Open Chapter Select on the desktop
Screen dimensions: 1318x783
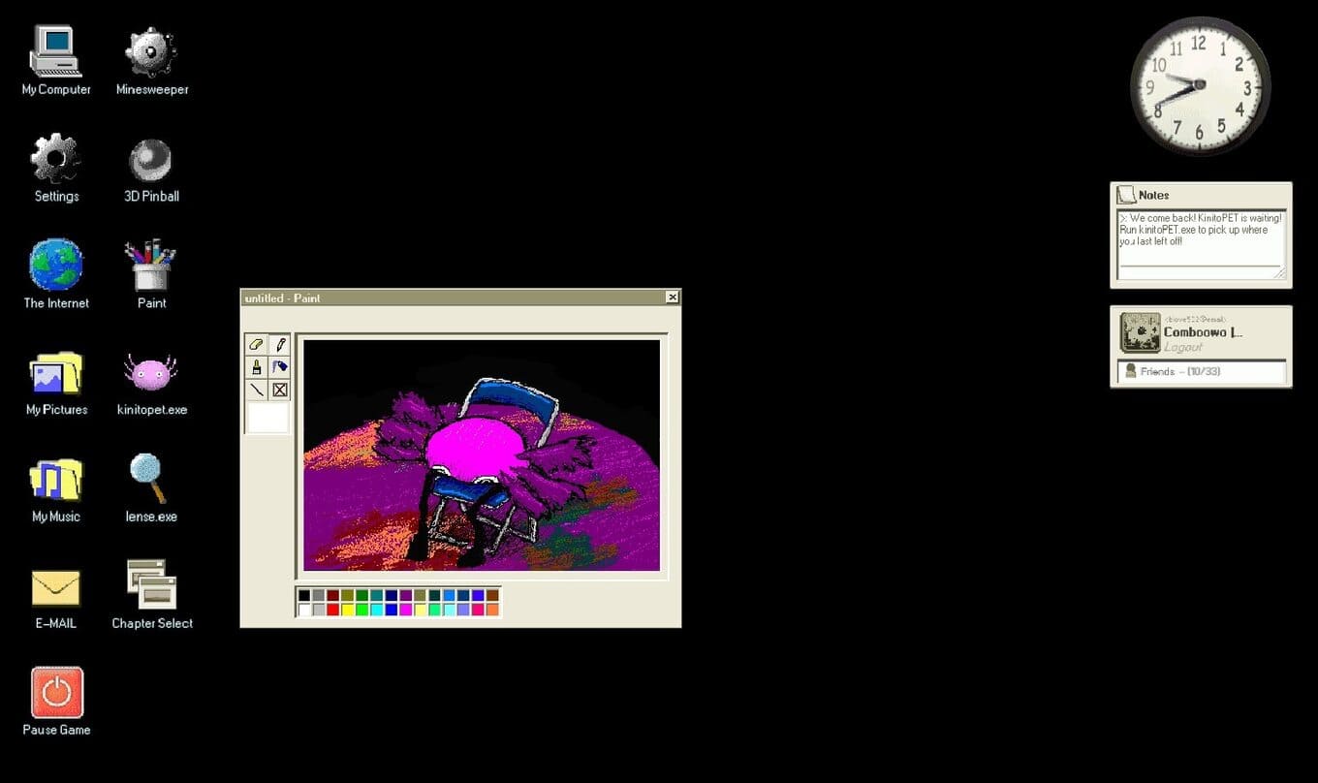[x=152, y=584]
